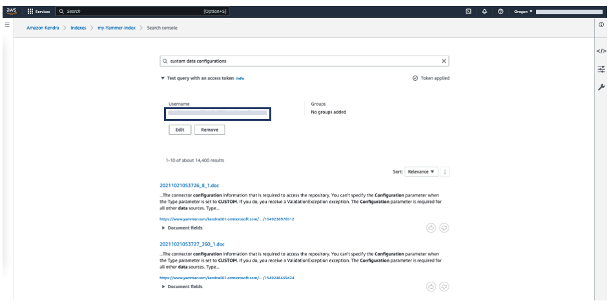
Task: Toggle the sort direction arrow
Action: point(445,172)
